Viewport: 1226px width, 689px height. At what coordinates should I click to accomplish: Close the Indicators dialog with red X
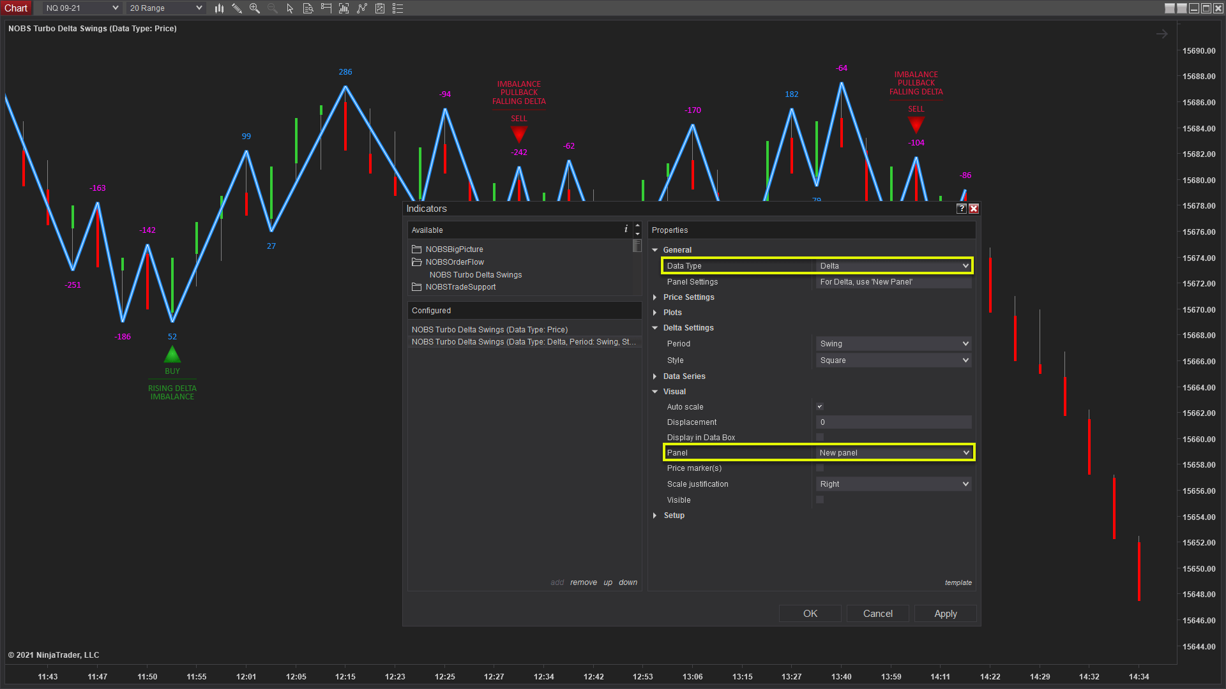pos(974,209)
